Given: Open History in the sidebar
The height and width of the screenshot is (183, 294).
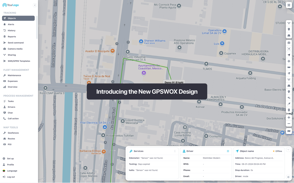Looking at the screenshot, I should coord(12,31).
